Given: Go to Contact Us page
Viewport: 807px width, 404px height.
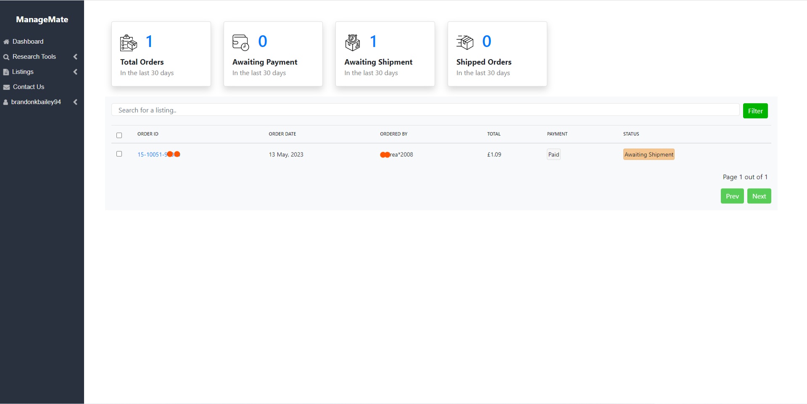Looking at the screenshot, I should point(28,87).
